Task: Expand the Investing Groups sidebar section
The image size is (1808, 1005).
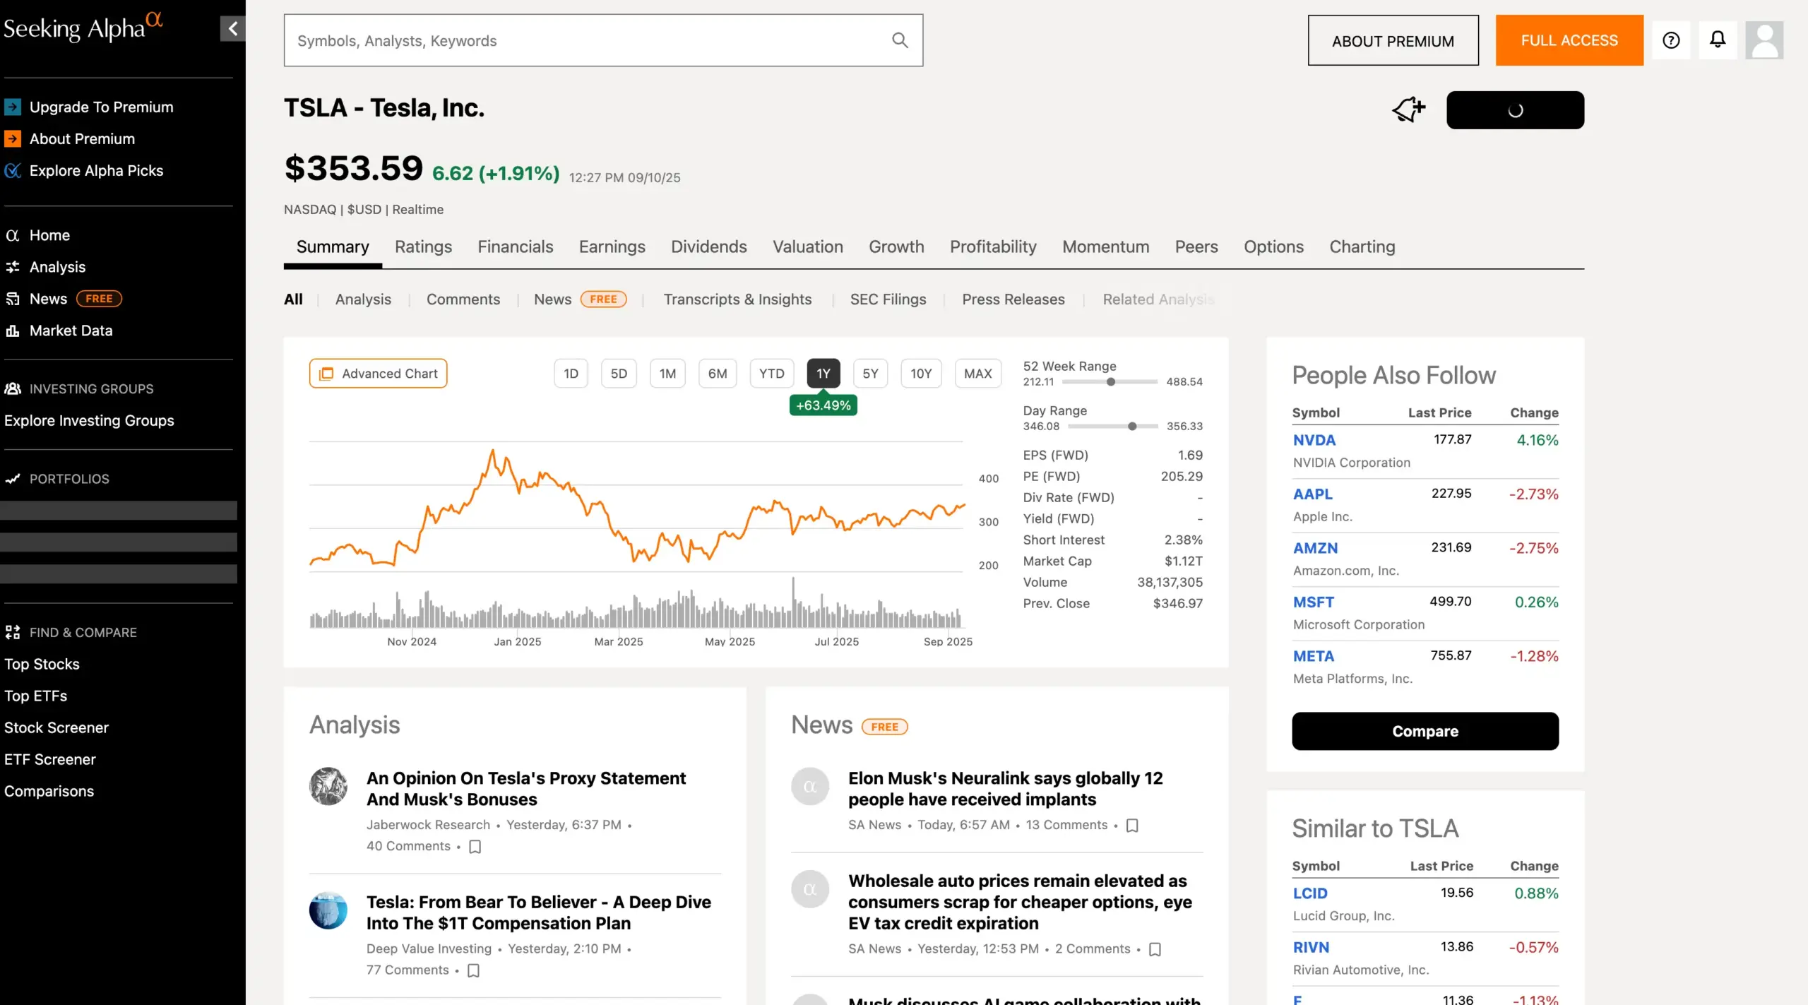Action: click(91, 389)
